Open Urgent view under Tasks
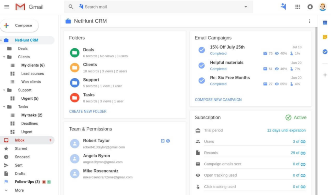 (27, 132)
